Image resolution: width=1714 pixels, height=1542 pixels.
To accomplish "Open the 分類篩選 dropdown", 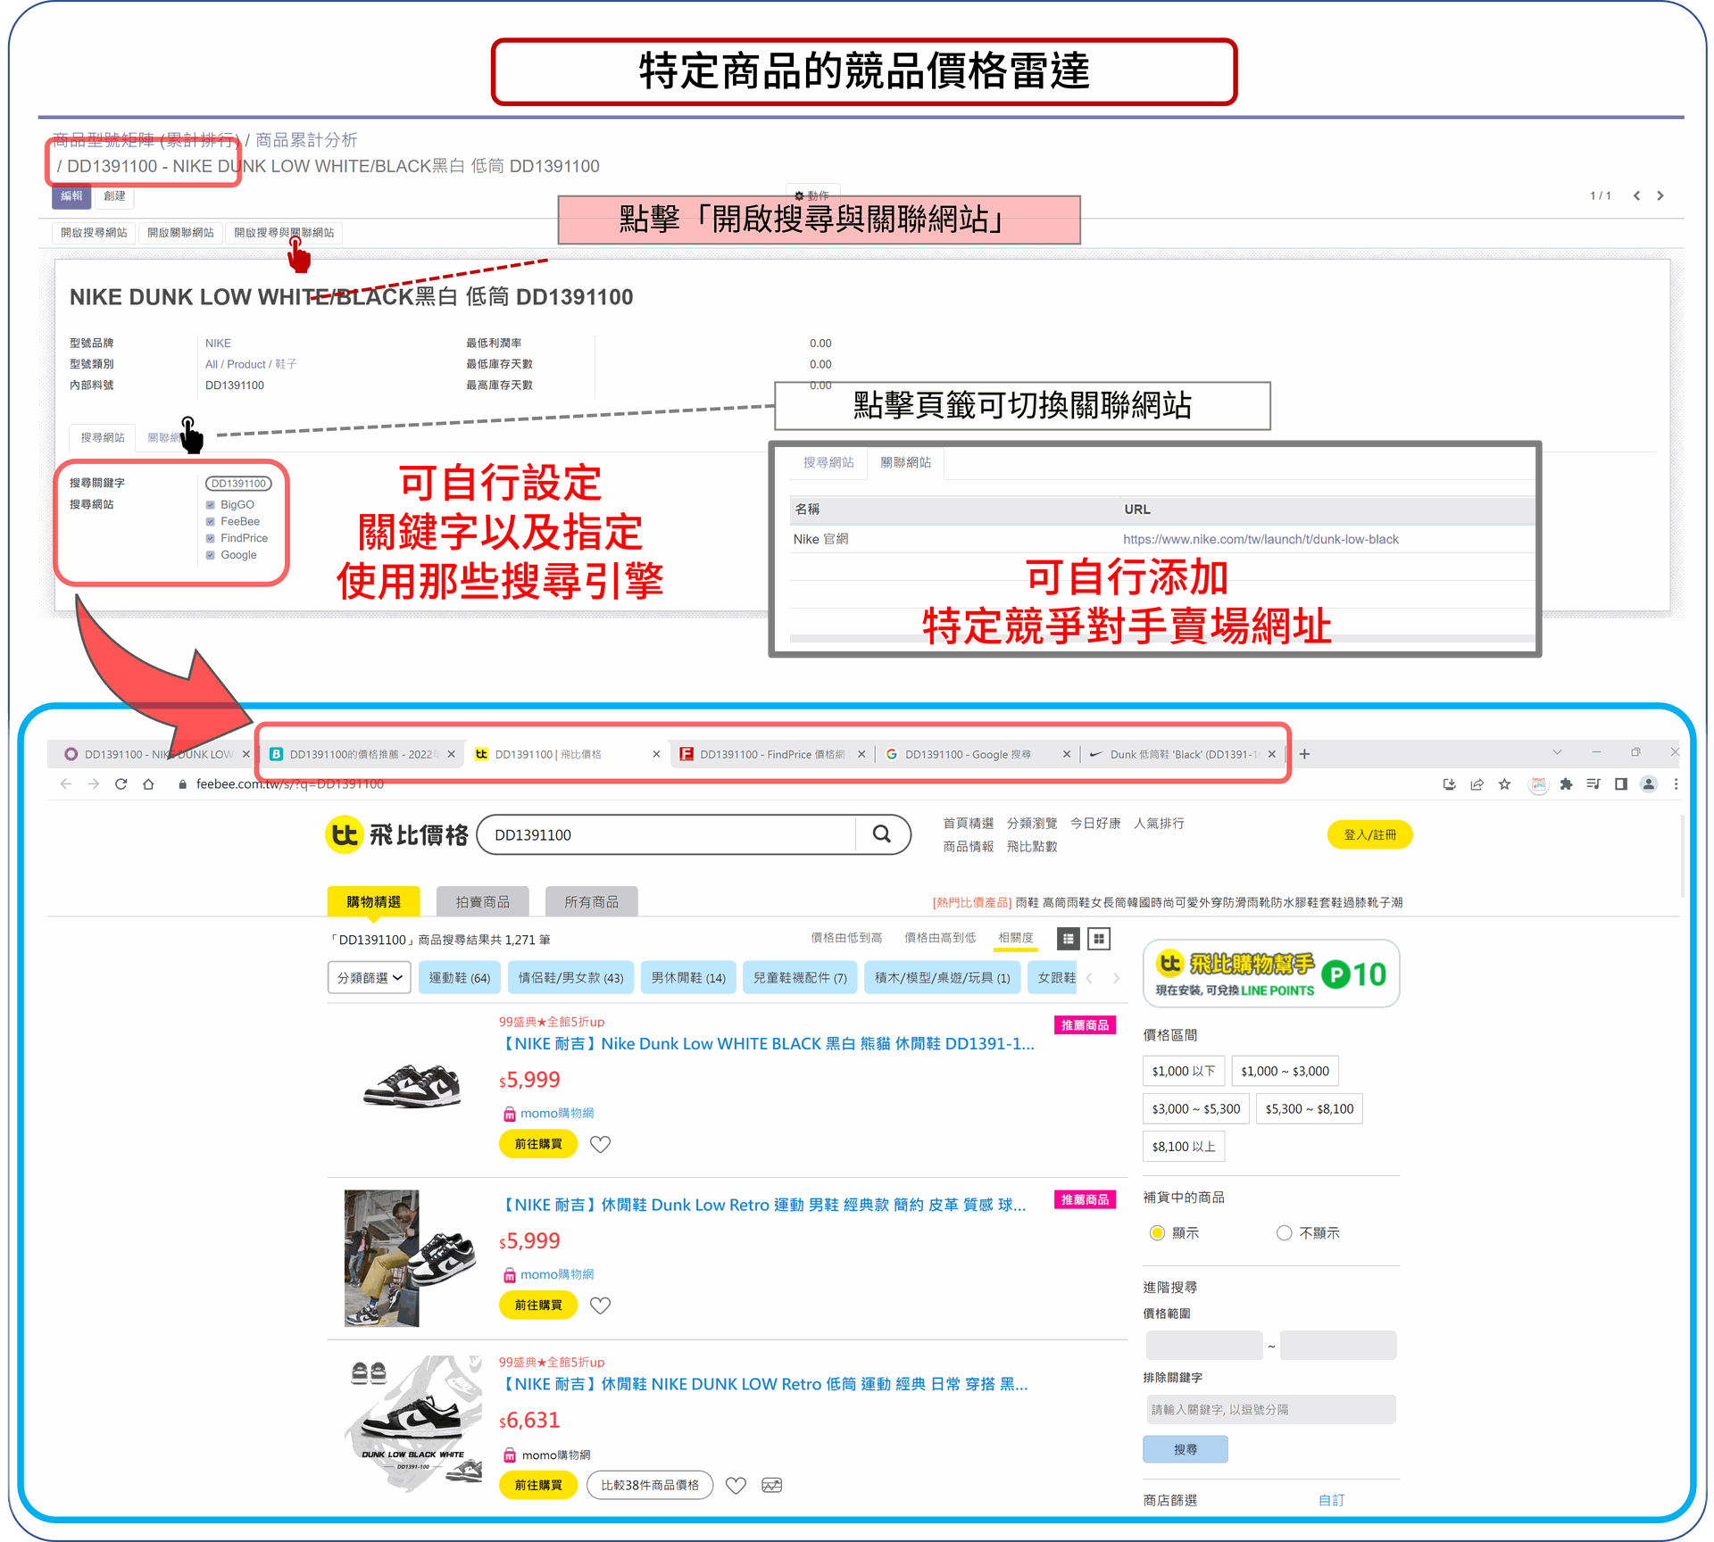I will (370, 977).
